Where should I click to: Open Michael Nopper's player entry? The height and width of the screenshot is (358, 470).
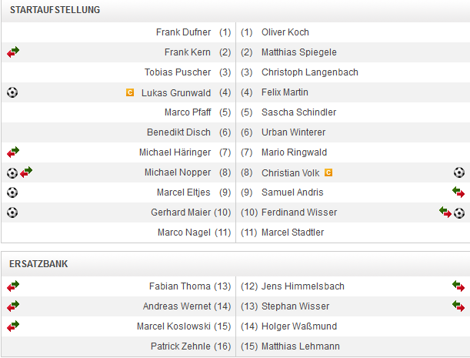pyautogui.click(x=178, y=172)
